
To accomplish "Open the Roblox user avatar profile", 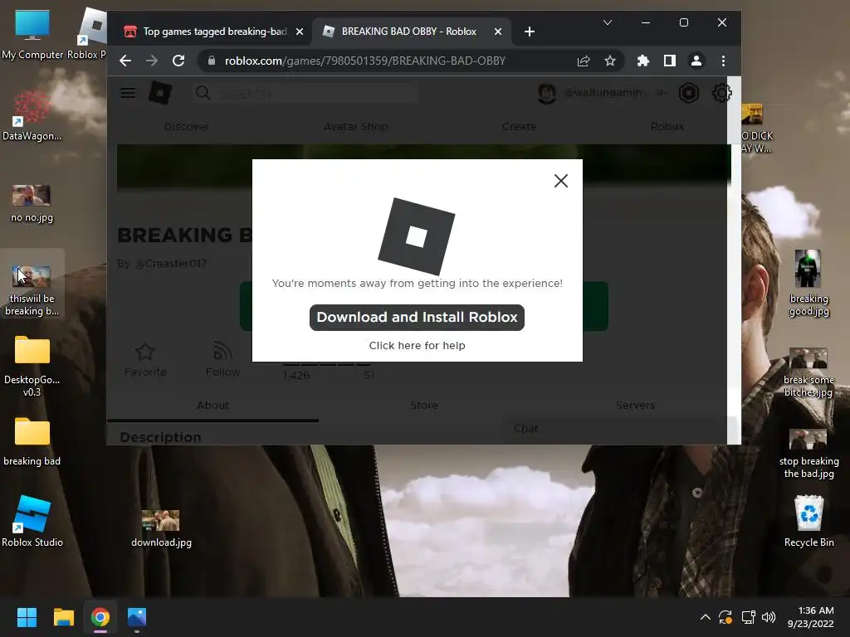I will (546, 93).
